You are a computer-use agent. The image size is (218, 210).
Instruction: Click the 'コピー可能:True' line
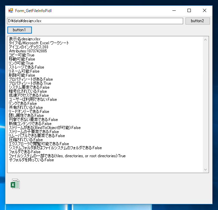point(21,55)
